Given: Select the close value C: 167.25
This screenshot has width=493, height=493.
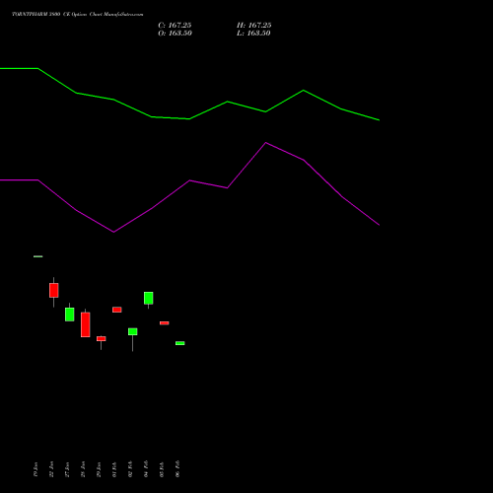Looking at the screenshot, I should click(175, 26).
